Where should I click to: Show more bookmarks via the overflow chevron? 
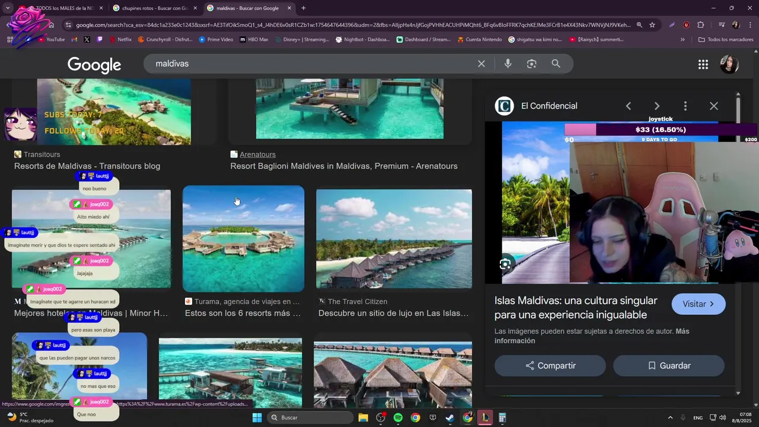coord(683,40)
